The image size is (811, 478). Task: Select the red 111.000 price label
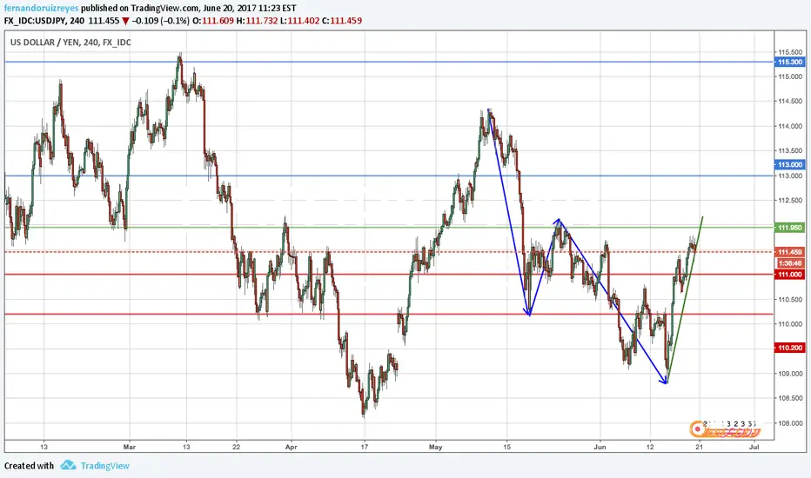[789, 275]
